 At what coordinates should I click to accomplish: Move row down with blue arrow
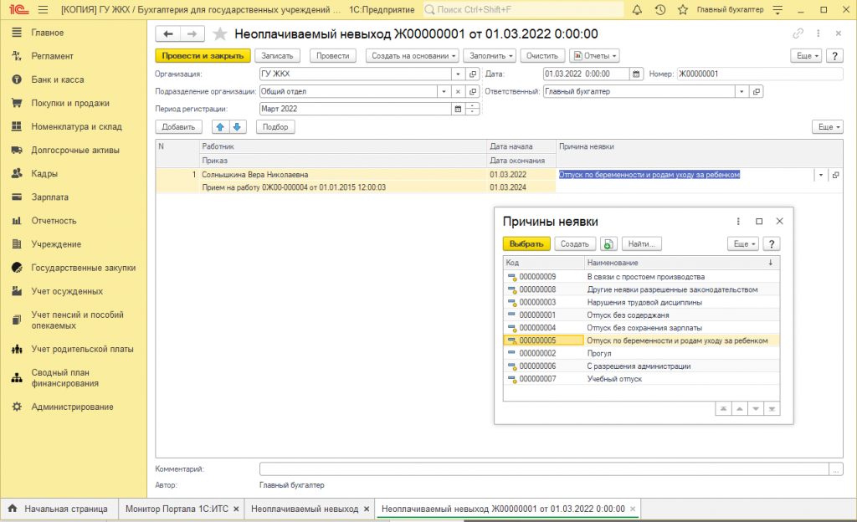pos(237,127)
